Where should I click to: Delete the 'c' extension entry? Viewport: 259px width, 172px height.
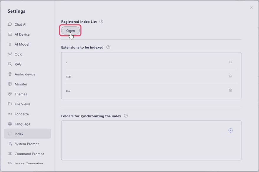230,62
